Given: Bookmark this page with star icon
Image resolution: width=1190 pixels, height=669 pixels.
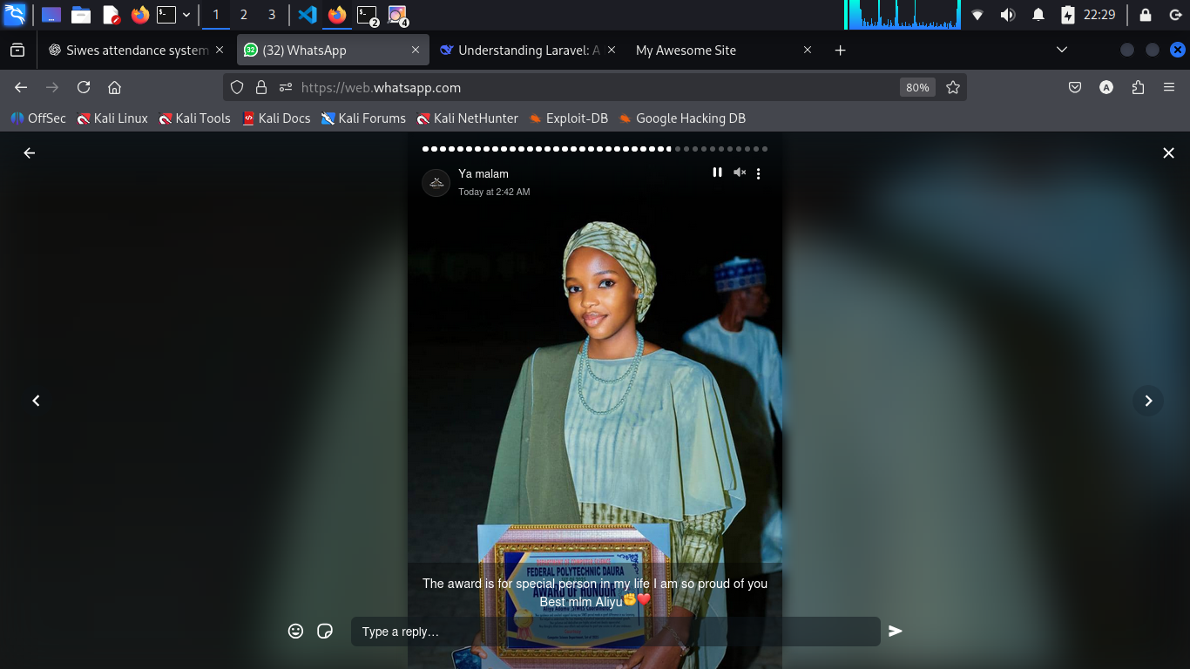Looking at the screenshot, I should 953,87.
